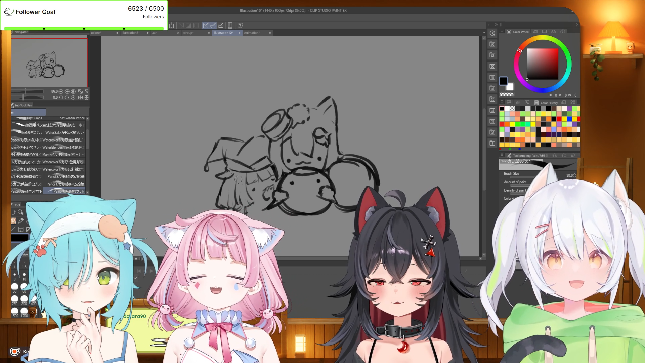Select the main drawing color swatch
The width and height of the screenshot is (645, 363).
point(503,81)
